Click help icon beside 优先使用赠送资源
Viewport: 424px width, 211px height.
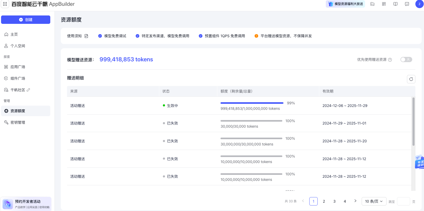coord(390,60)
